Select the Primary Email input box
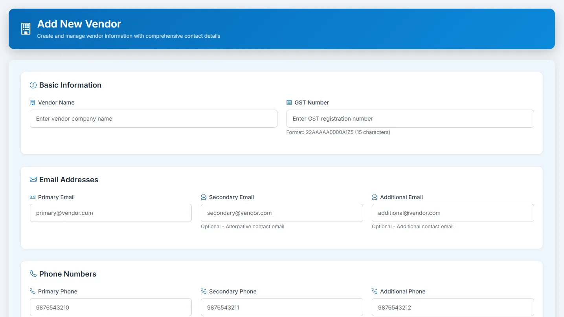Screen dimensions: 564x317 111,213
